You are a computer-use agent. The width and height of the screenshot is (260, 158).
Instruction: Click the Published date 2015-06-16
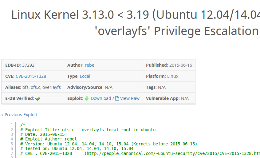181,65
